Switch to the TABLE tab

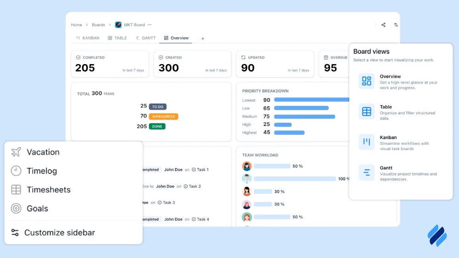tap(118, 38)
